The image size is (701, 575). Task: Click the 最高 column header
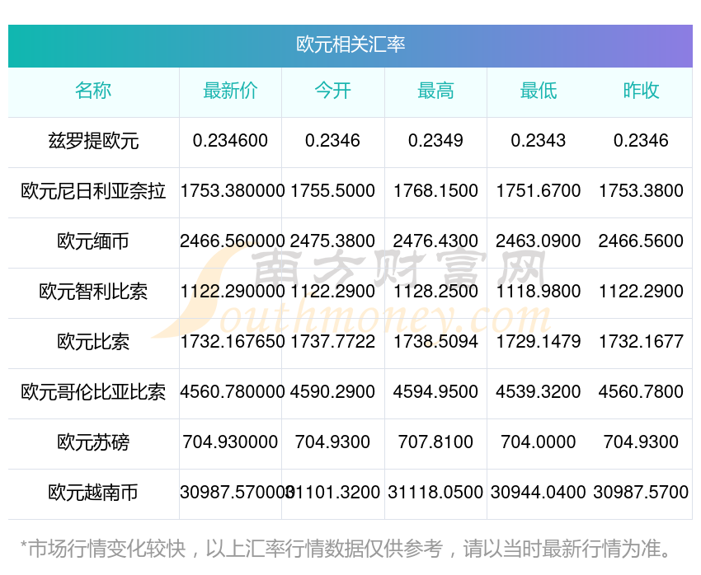point(435,91)
